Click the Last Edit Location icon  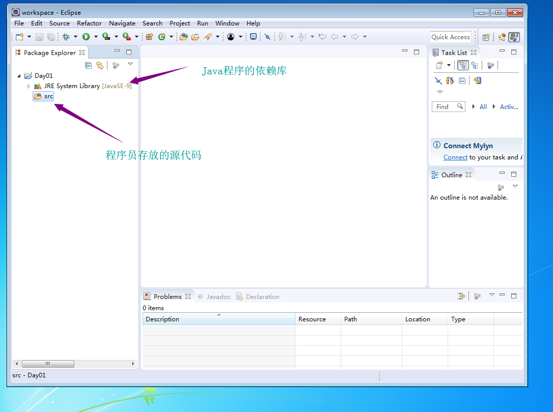pos(322,37)
